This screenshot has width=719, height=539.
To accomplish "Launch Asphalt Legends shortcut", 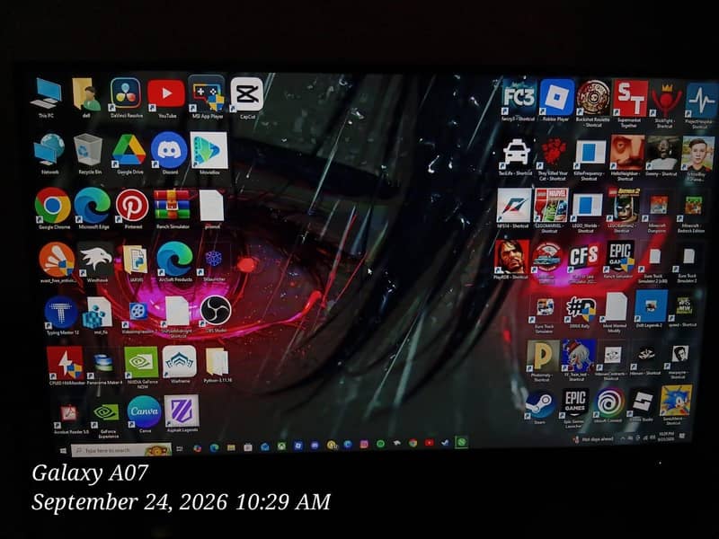I will pyautogui.click(x=182, y=411).
